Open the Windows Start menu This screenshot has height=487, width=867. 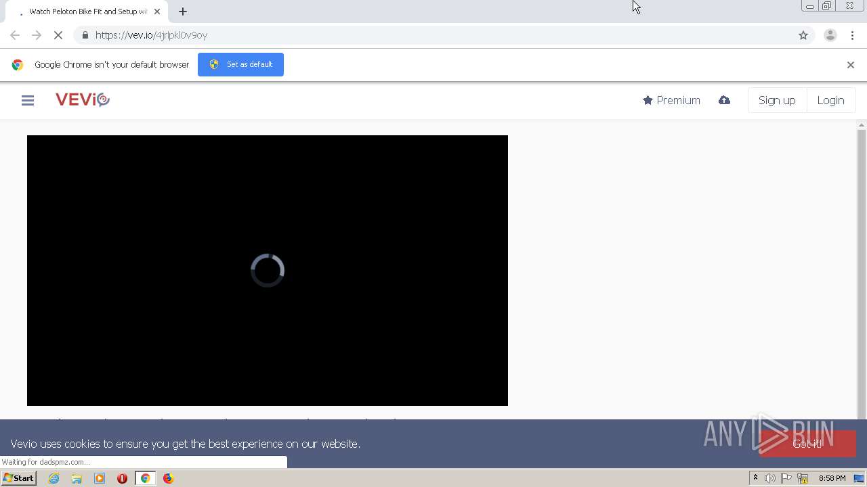click(x=18, y=478)
